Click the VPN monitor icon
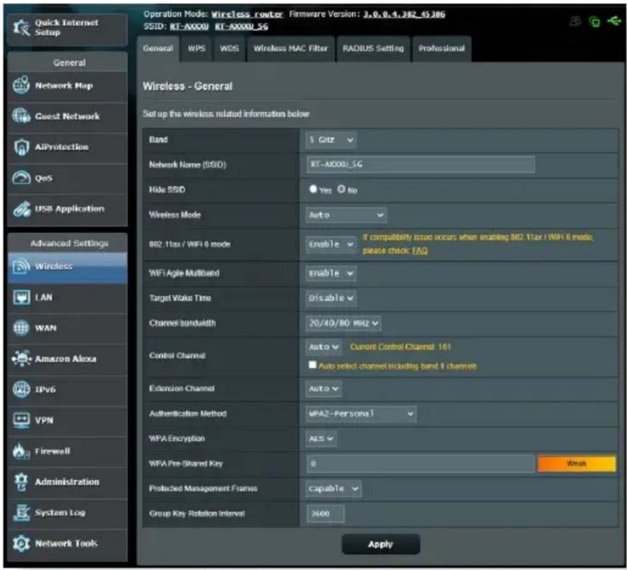 (21, 420)
